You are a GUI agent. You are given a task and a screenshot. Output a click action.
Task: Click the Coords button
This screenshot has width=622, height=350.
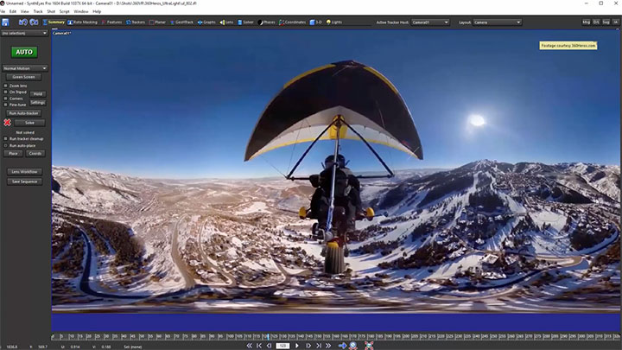tap(35, 154)
